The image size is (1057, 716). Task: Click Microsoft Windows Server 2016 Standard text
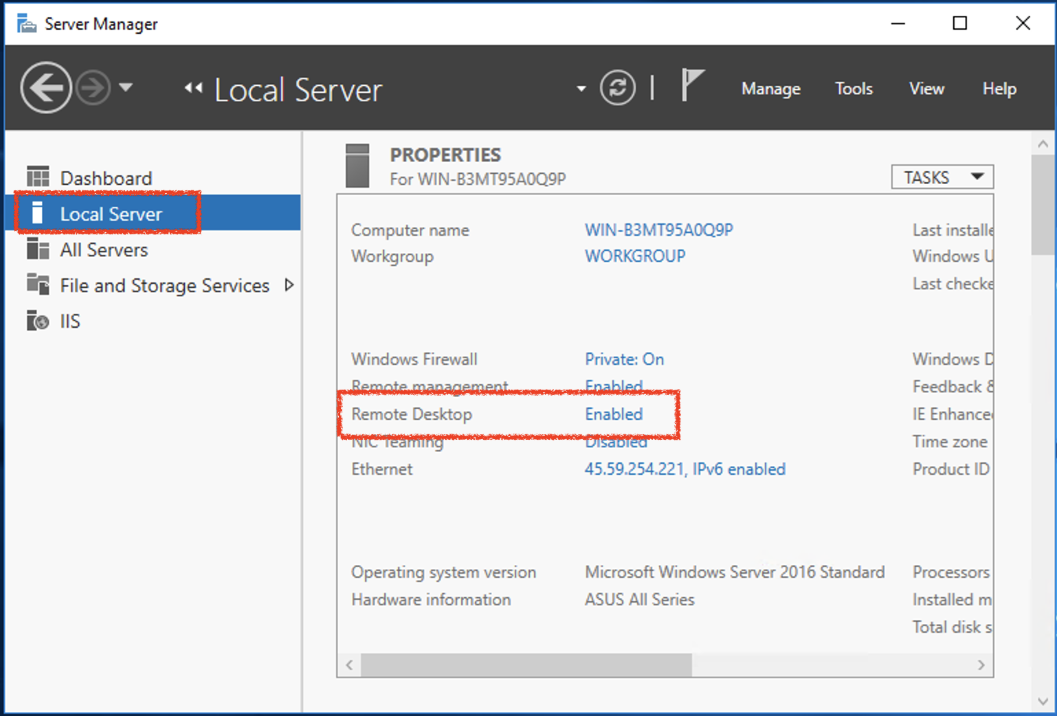[x=735, y=572]
